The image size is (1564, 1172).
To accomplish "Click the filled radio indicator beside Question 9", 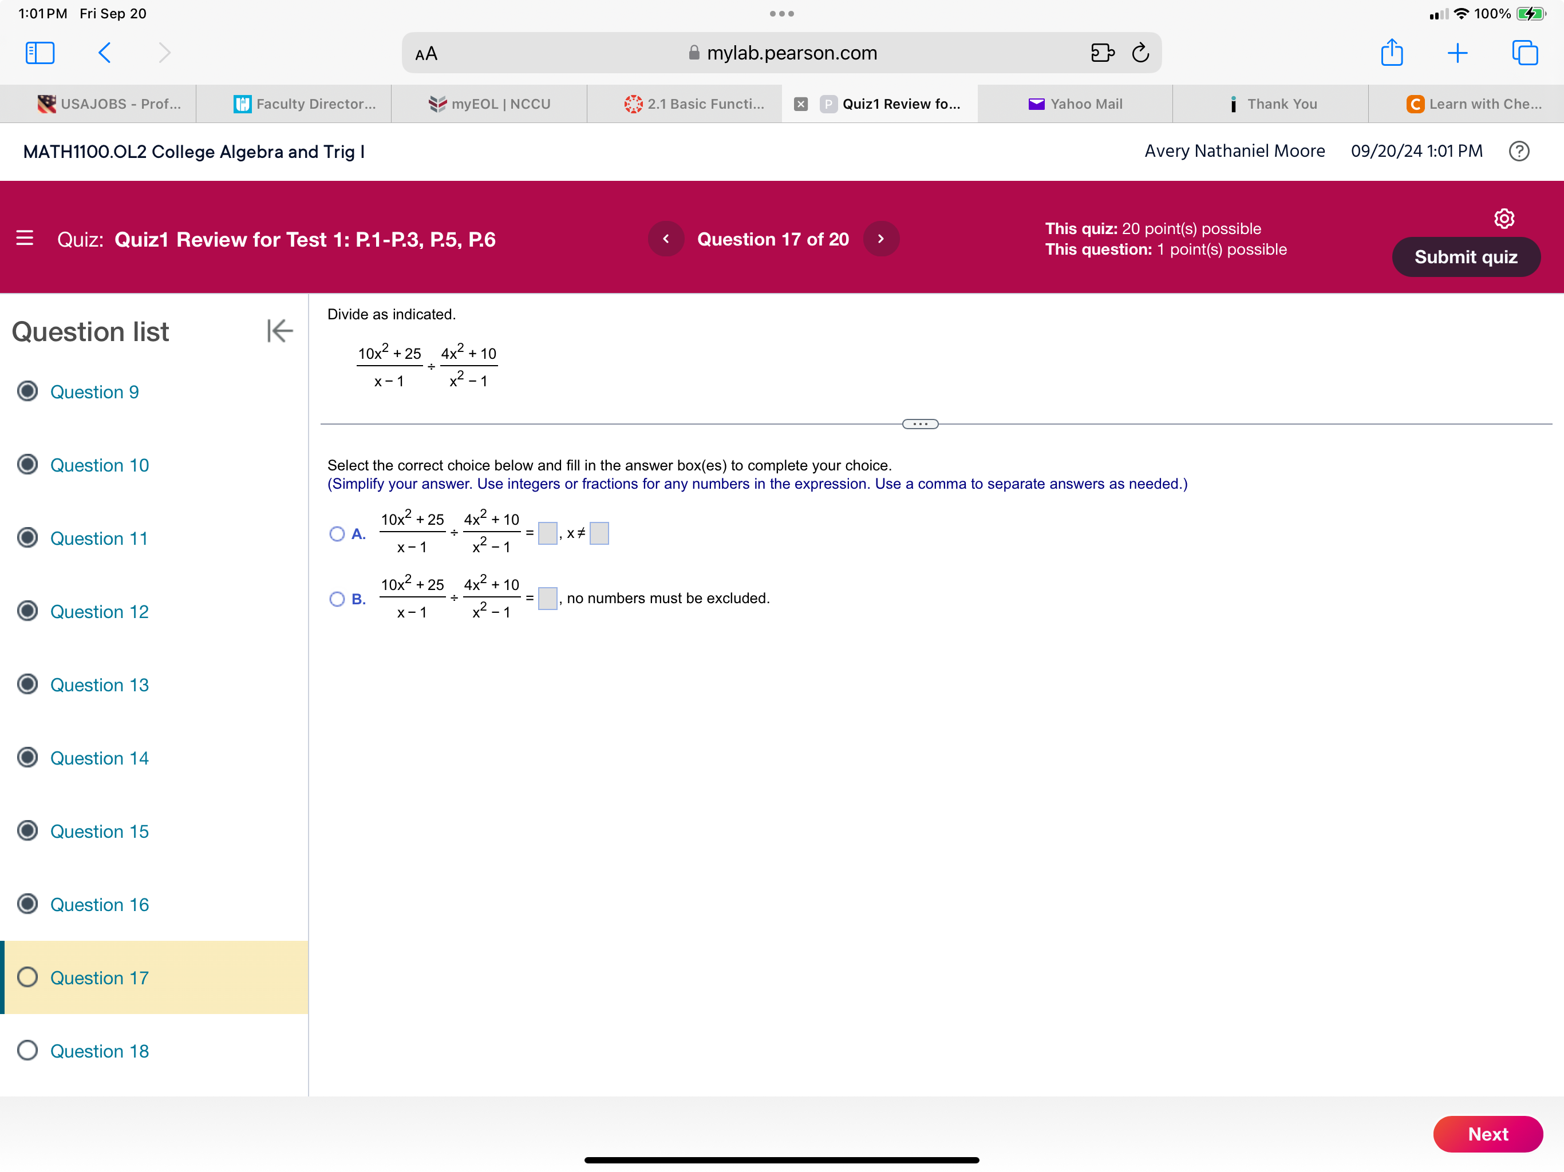I will tap(27, 391).
